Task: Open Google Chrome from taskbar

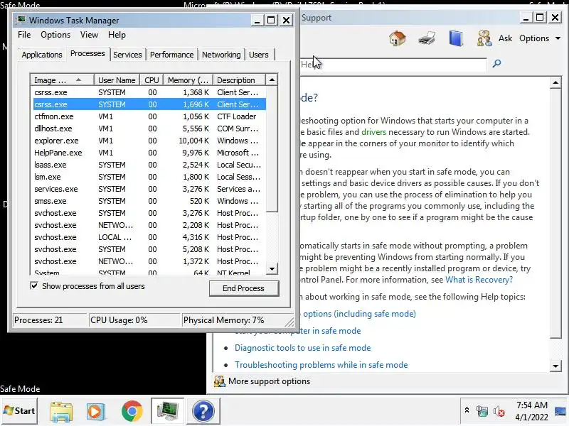Action: click(x=132, y=412)
